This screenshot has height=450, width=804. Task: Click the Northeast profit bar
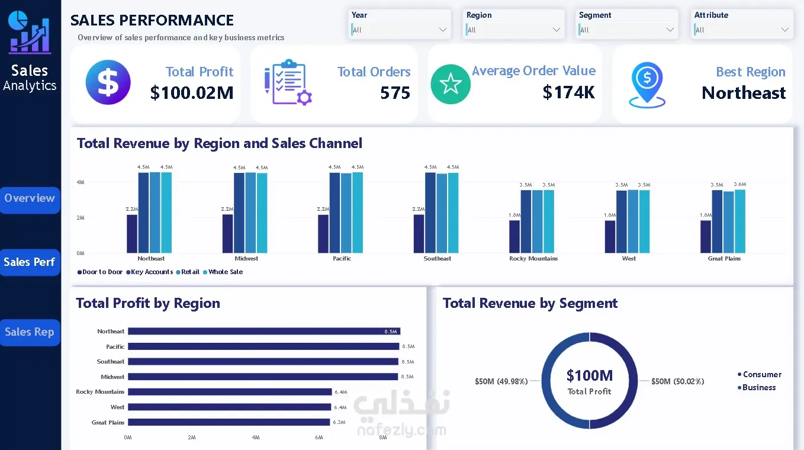click(x=264, y=332)
